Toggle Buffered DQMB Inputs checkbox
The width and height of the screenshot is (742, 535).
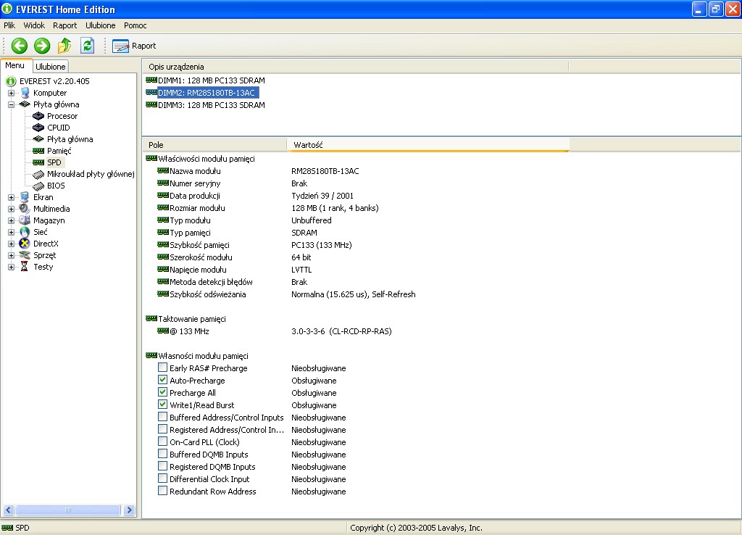pos(162,454)
